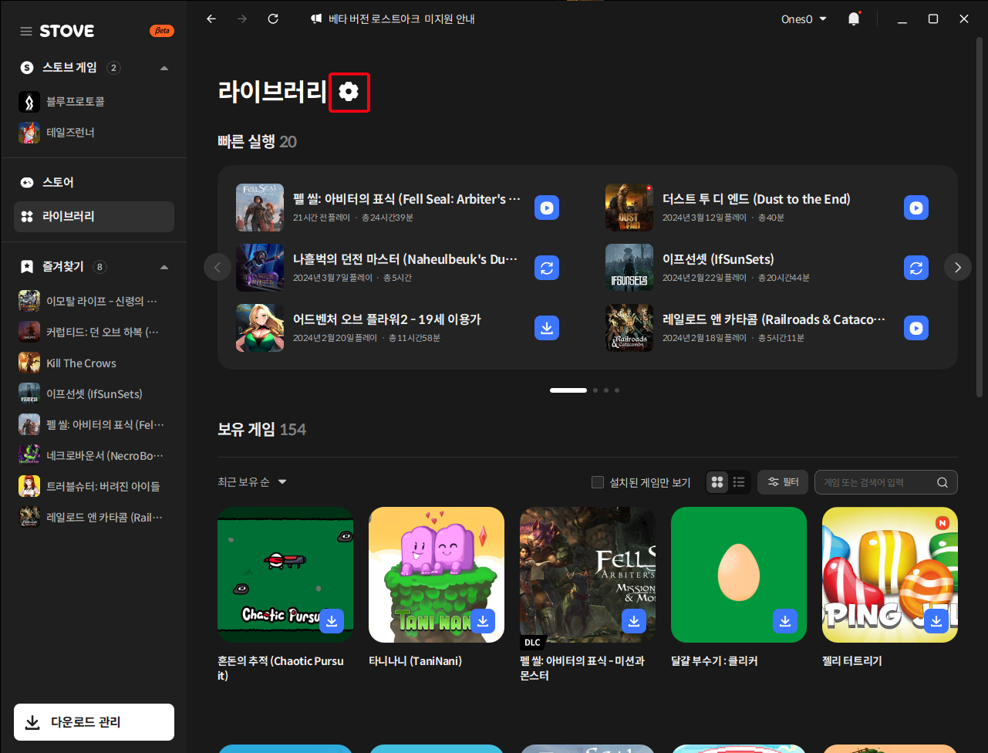Enable 설치된 게임만 보기 checkbox
Viewport: 988px width, 753px height.
point(598,482)
